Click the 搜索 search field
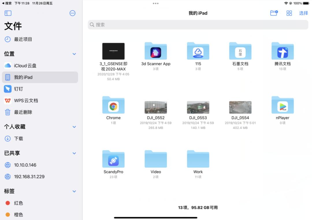 (198, 25)
